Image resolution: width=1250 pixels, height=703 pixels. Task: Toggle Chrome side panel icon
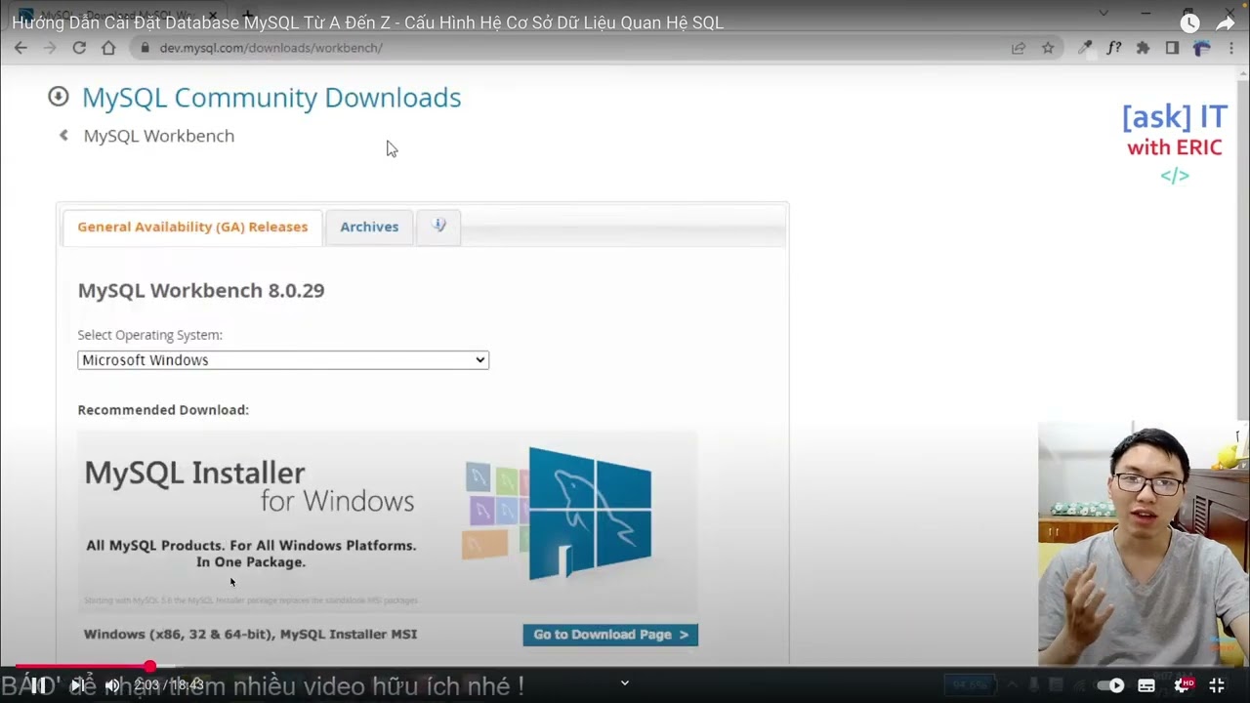(x=1172, y=47)
